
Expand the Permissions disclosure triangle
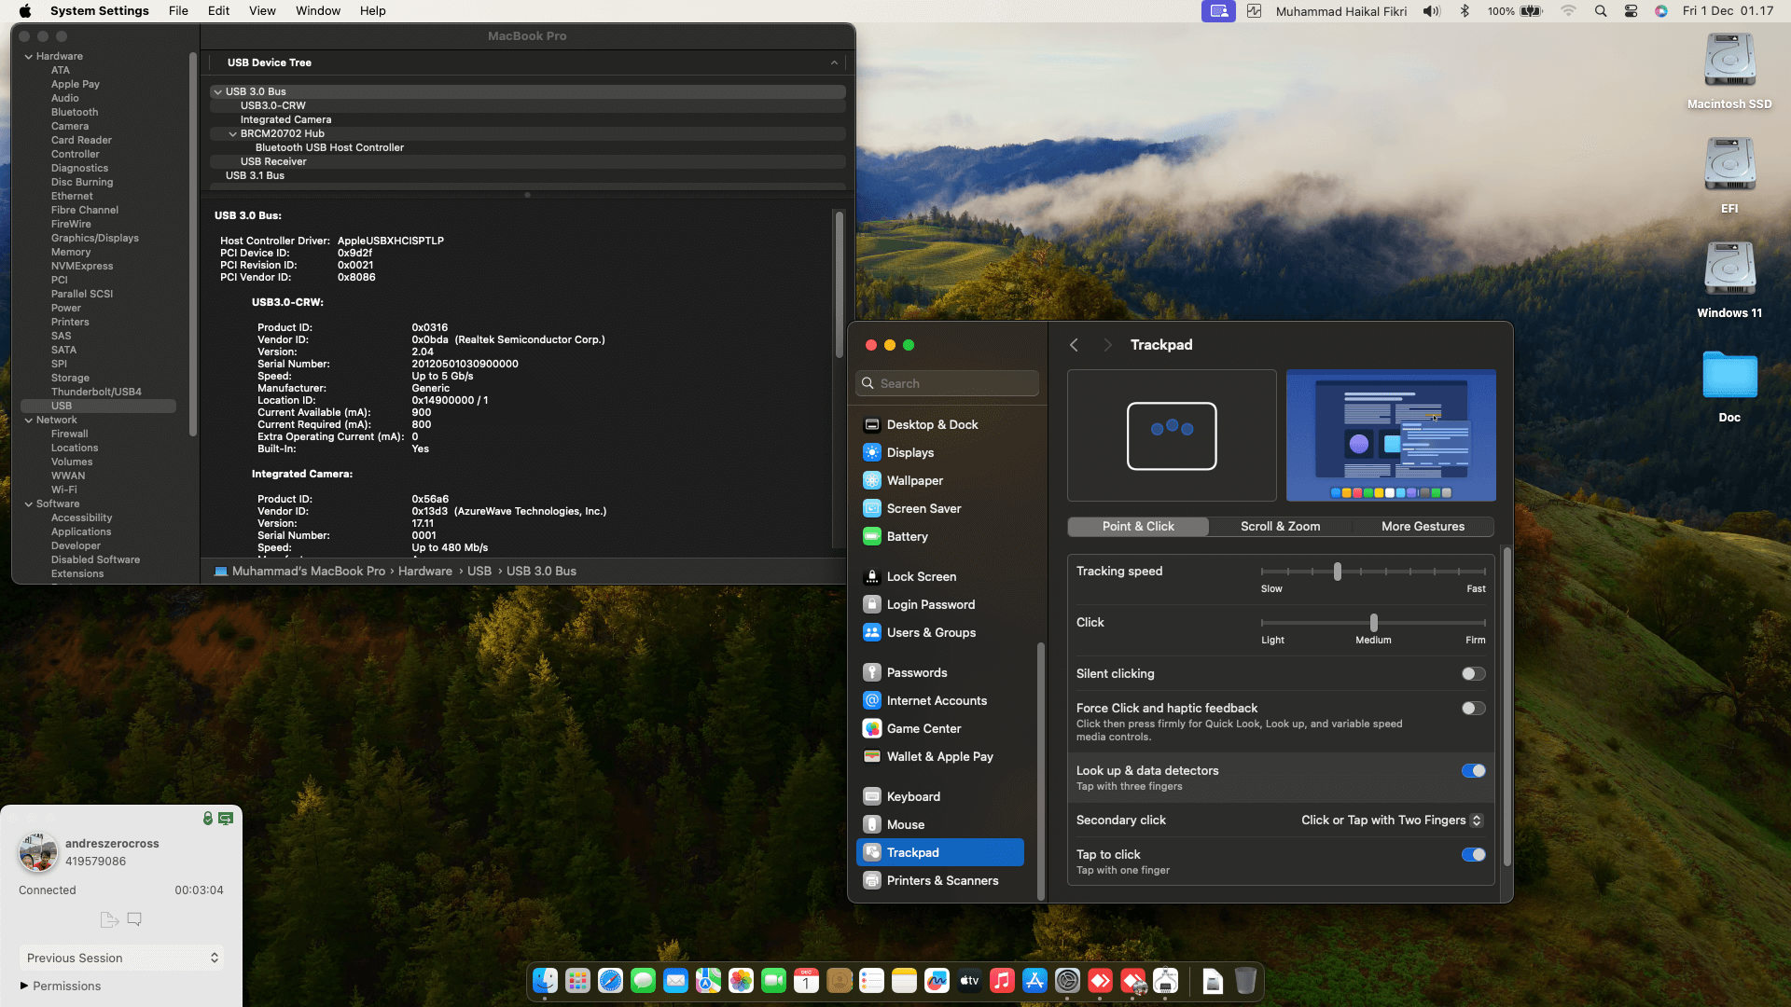(24, 986)
